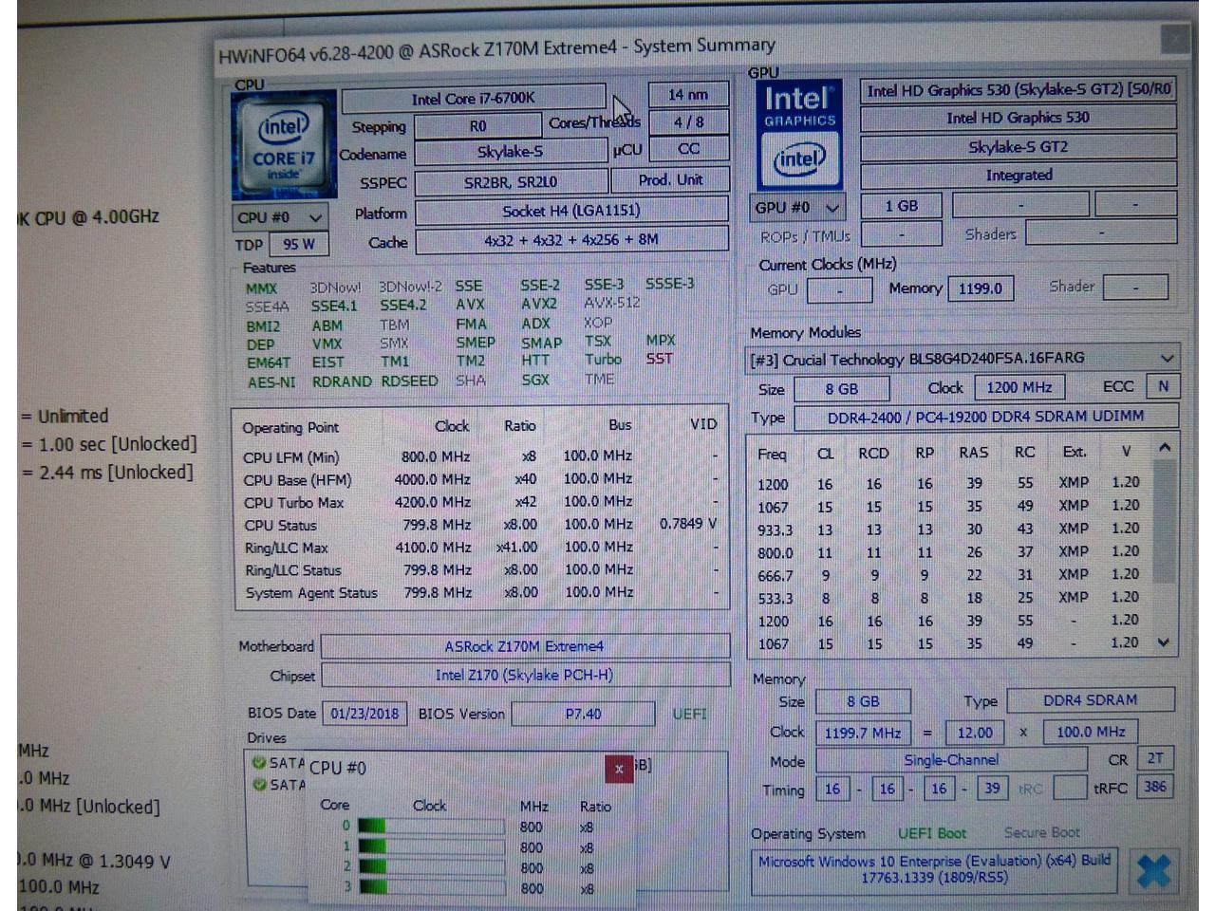1215x911 pixels.
Task: Expand the Crucial memory module dropdown
Action: coord(1167,359)
